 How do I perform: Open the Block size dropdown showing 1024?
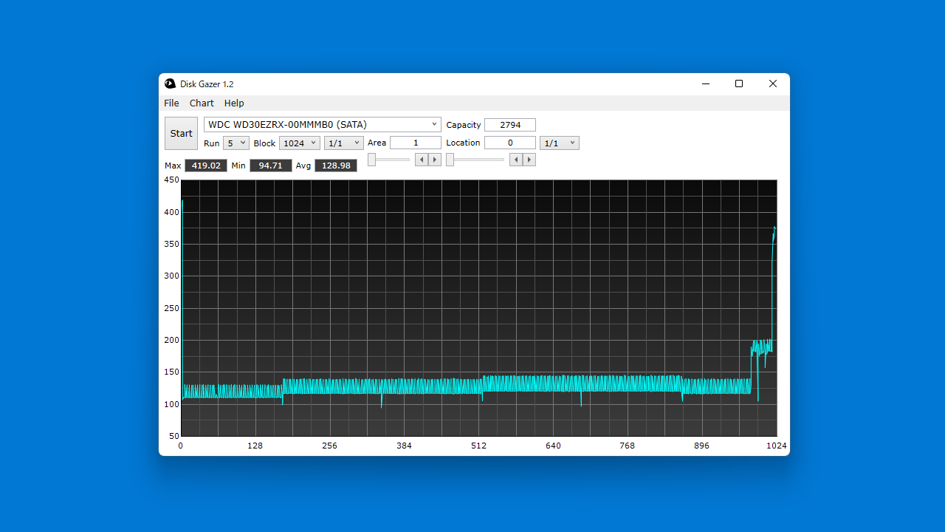300,143
